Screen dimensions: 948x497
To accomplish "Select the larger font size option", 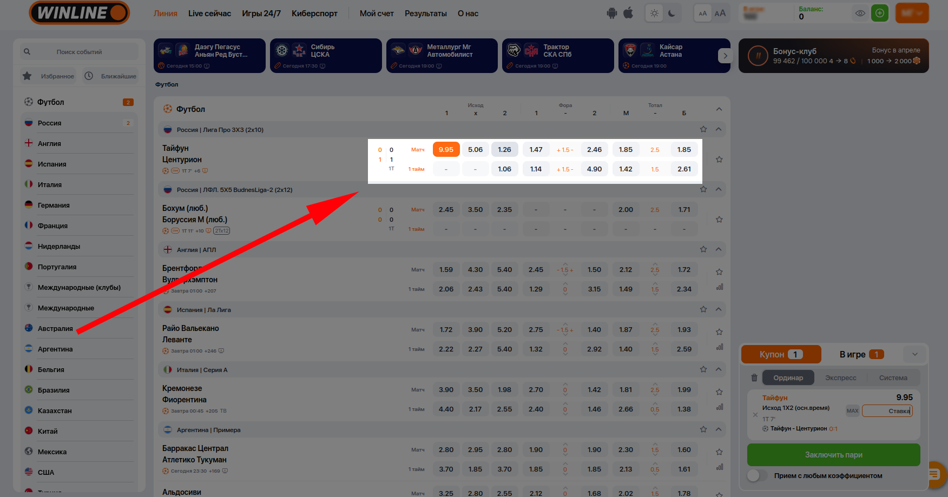I will (x=720, y=14).
